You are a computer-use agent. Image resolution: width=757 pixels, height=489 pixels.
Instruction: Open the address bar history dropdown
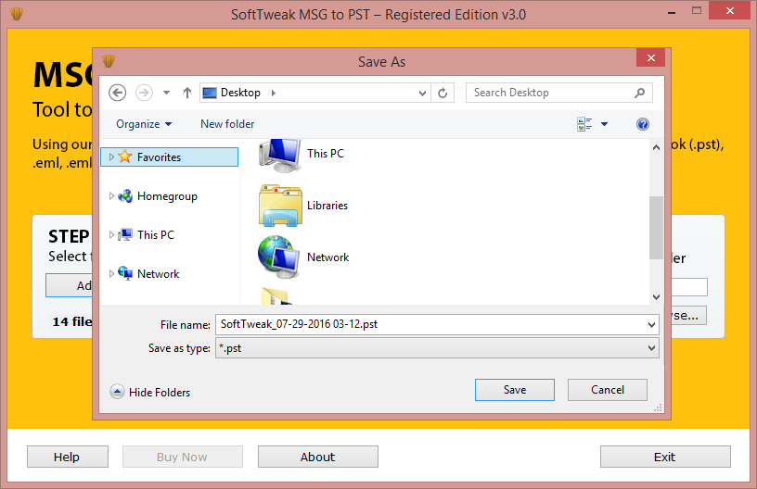tap(422, 93)
